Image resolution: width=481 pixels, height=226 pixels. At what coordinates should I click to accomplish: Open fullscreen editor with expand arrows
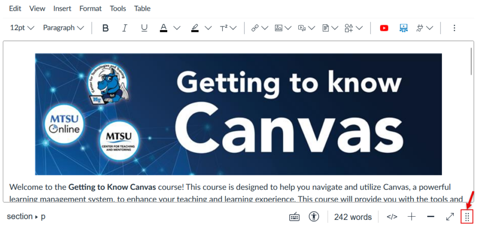tap(450, 217)
